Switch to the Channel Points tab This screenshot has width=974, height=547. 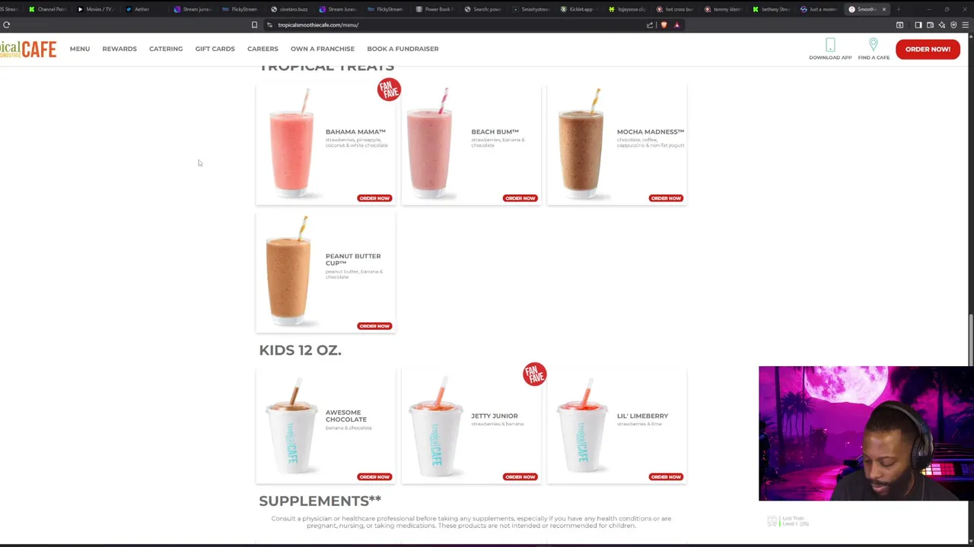pos(47,9)
